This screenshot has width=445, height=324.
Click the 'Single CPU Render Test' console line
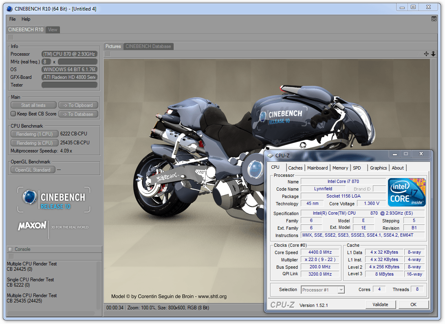coord(31,280)
